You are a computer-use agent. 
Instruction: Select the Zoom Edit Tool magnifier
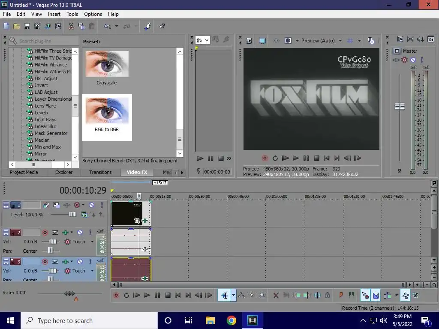pos(262,295)
